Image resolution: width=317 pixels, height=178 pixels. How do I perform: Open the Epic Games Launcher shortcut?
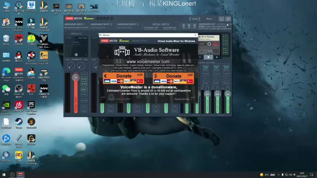[31, 108]
